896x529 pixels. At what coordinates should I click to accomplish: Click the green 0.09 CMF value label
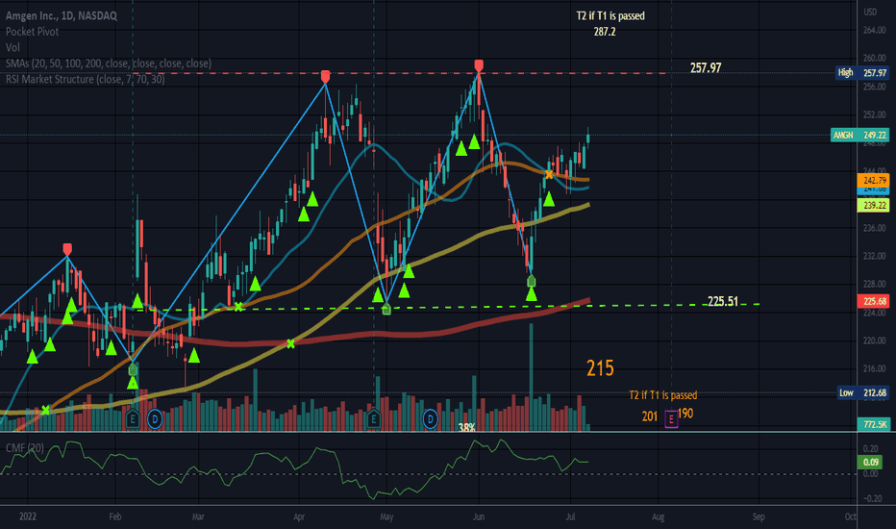[871, 462]
